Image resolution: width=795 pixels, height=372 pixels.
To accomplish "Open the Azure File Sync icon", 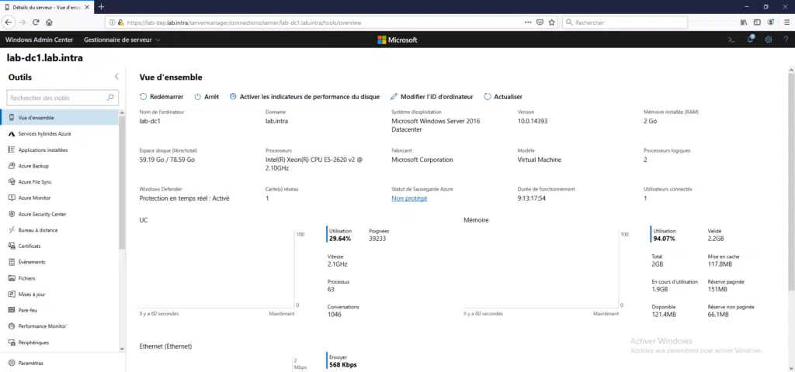I will (x=12, y=181).
